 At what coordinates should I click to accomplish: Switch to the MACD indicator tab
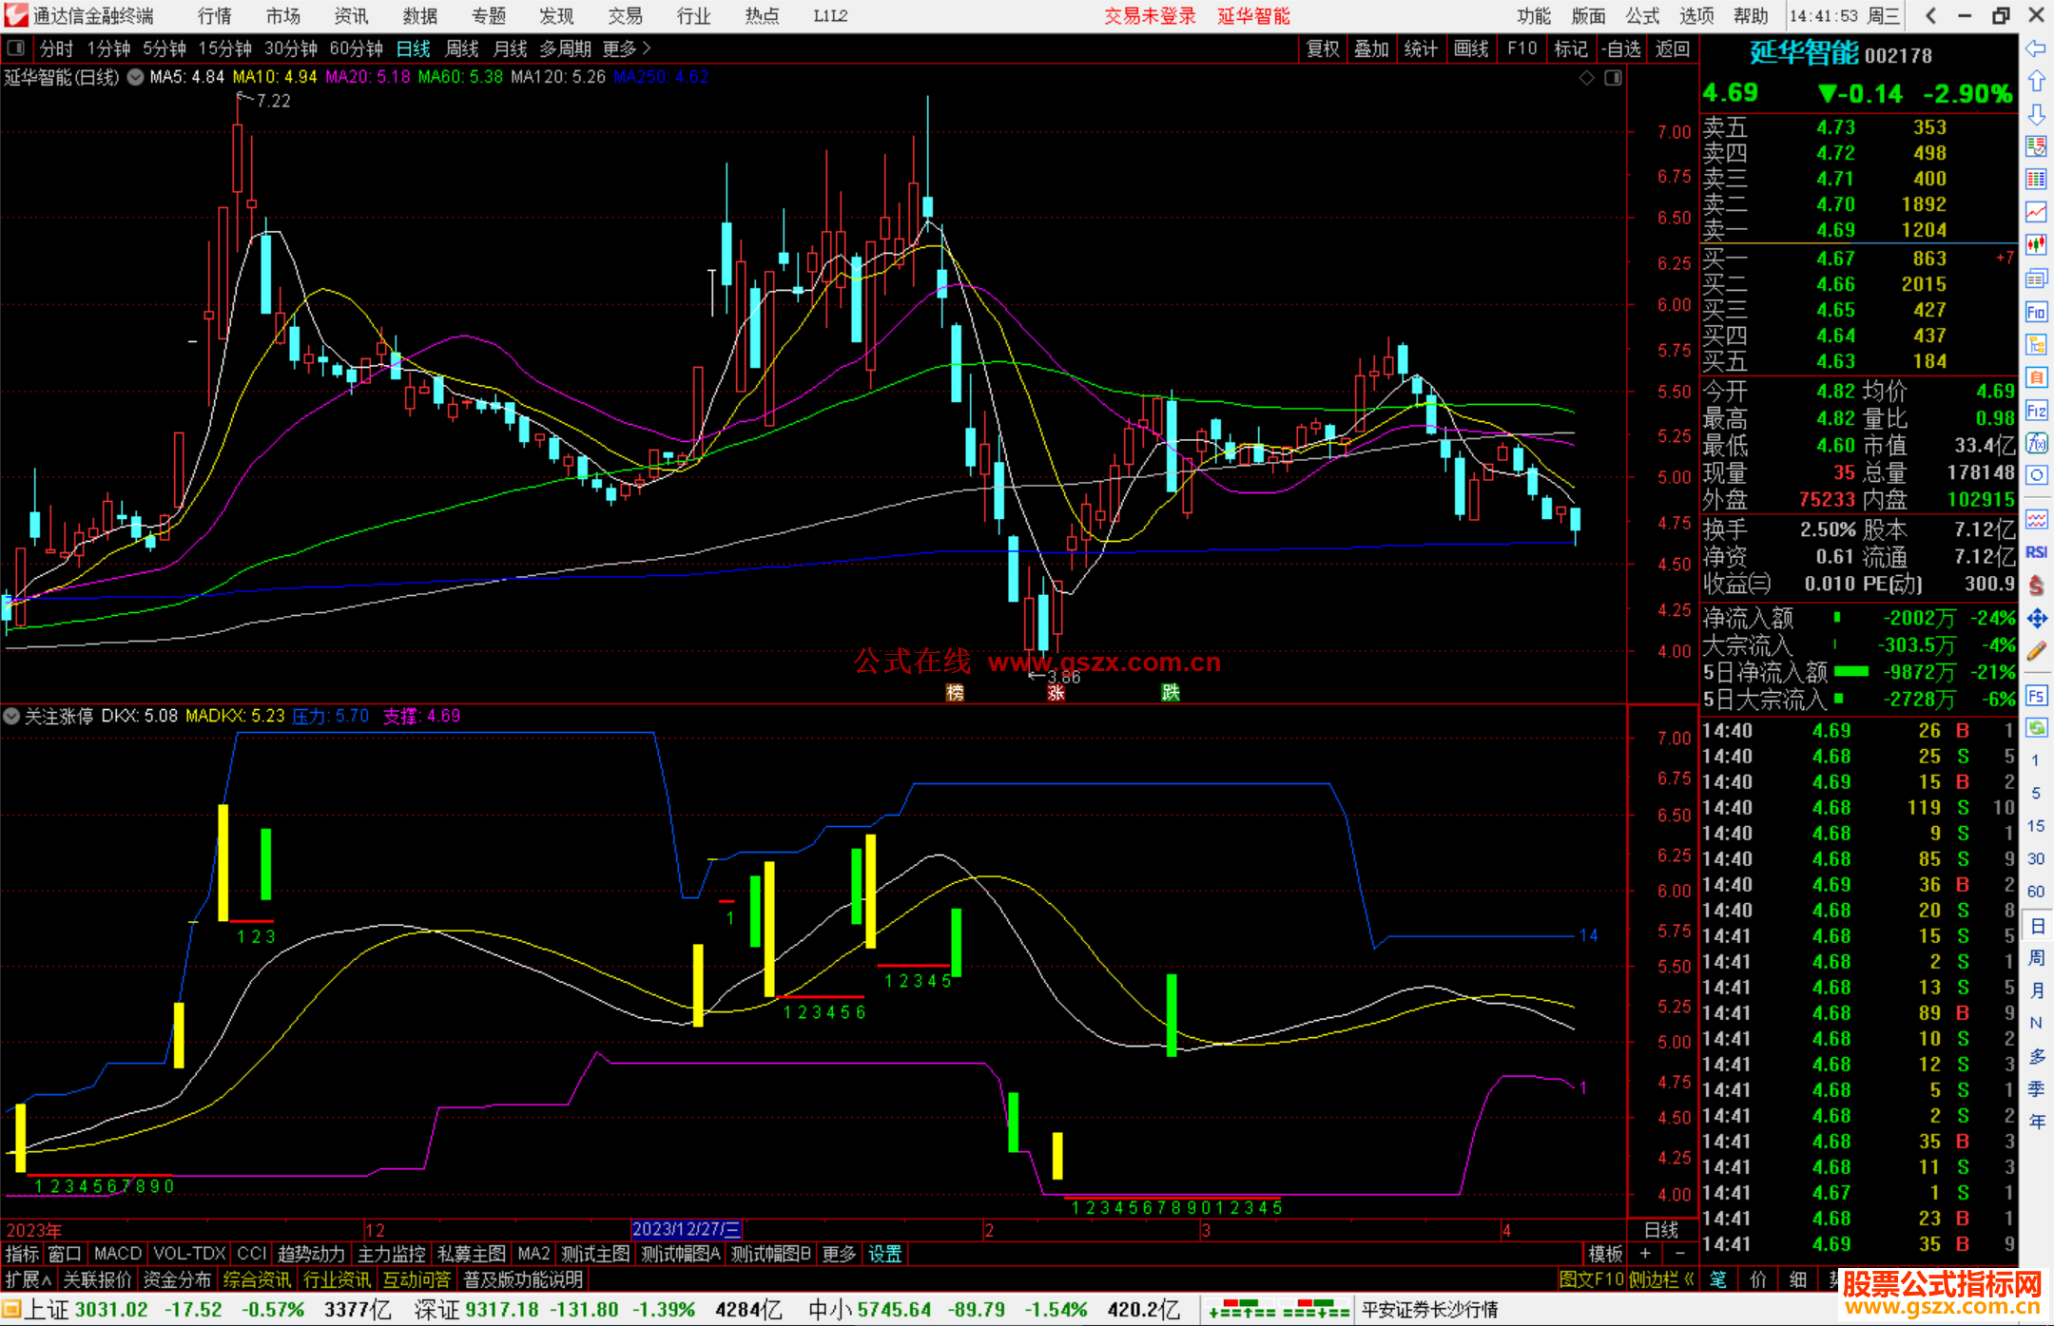click(x=118, y=1254)
